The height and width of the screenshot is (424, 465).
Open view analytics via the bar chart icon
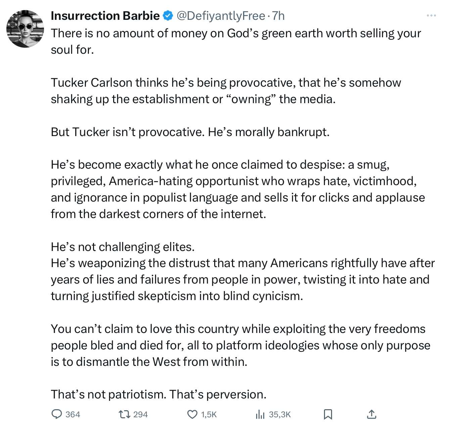click(x=260, y=414)
